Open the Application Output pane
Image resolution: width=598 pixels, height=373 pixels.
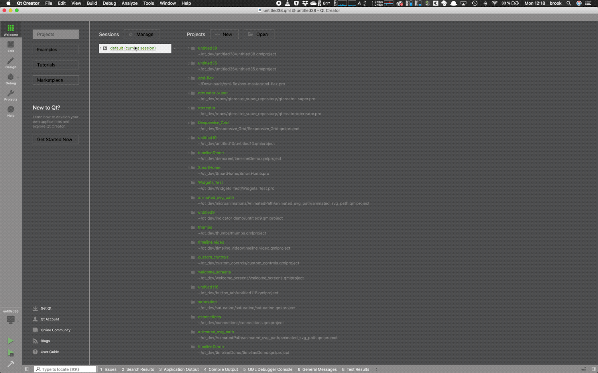pos(179,369)
